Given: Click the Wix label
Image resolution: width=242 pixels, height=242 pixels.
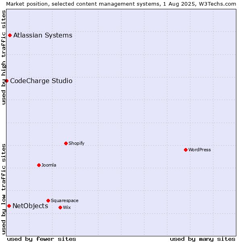Looking at the screenshot, I should point(67,207).
